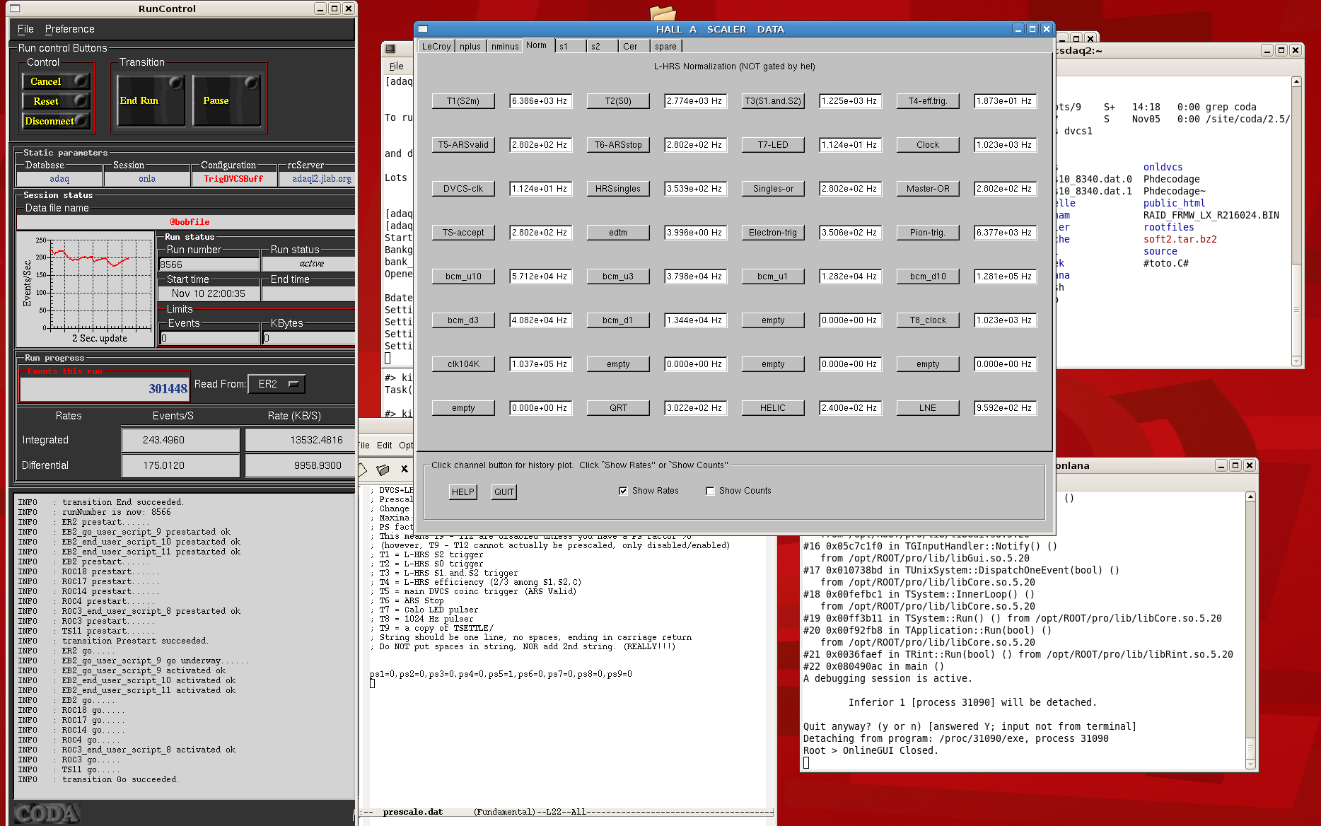Click the events per second rate graph
Viewport: 1321px width, 826px height.
86,289
